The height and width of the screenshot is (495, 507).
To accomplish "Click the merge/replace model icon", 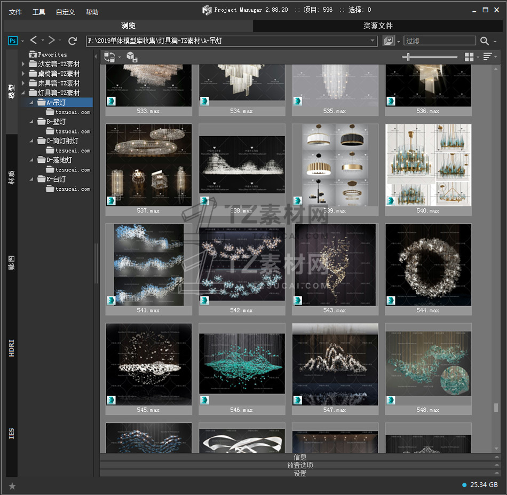I will tap(109, 57).
